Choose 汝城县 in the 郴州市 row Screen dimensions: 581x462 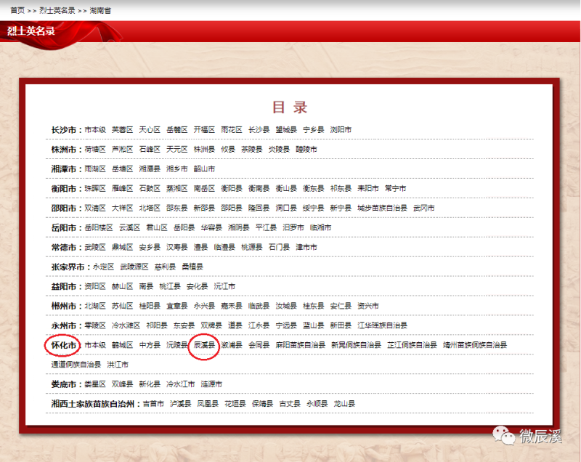286,306
